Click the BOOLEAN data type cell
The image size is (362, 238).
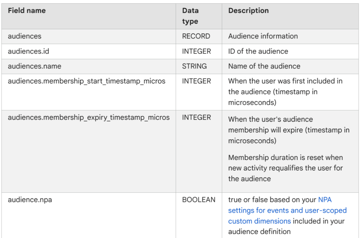(x=199, y=200)
